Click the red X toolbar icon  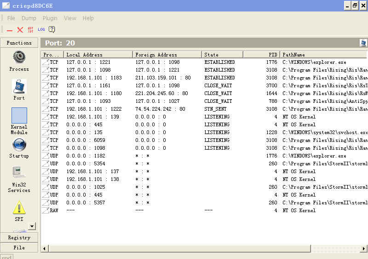(x=20, y=30)
